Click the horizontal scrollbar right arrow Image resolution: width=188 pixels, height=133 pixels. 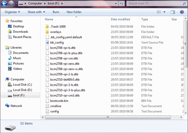[x=181, y=117]
